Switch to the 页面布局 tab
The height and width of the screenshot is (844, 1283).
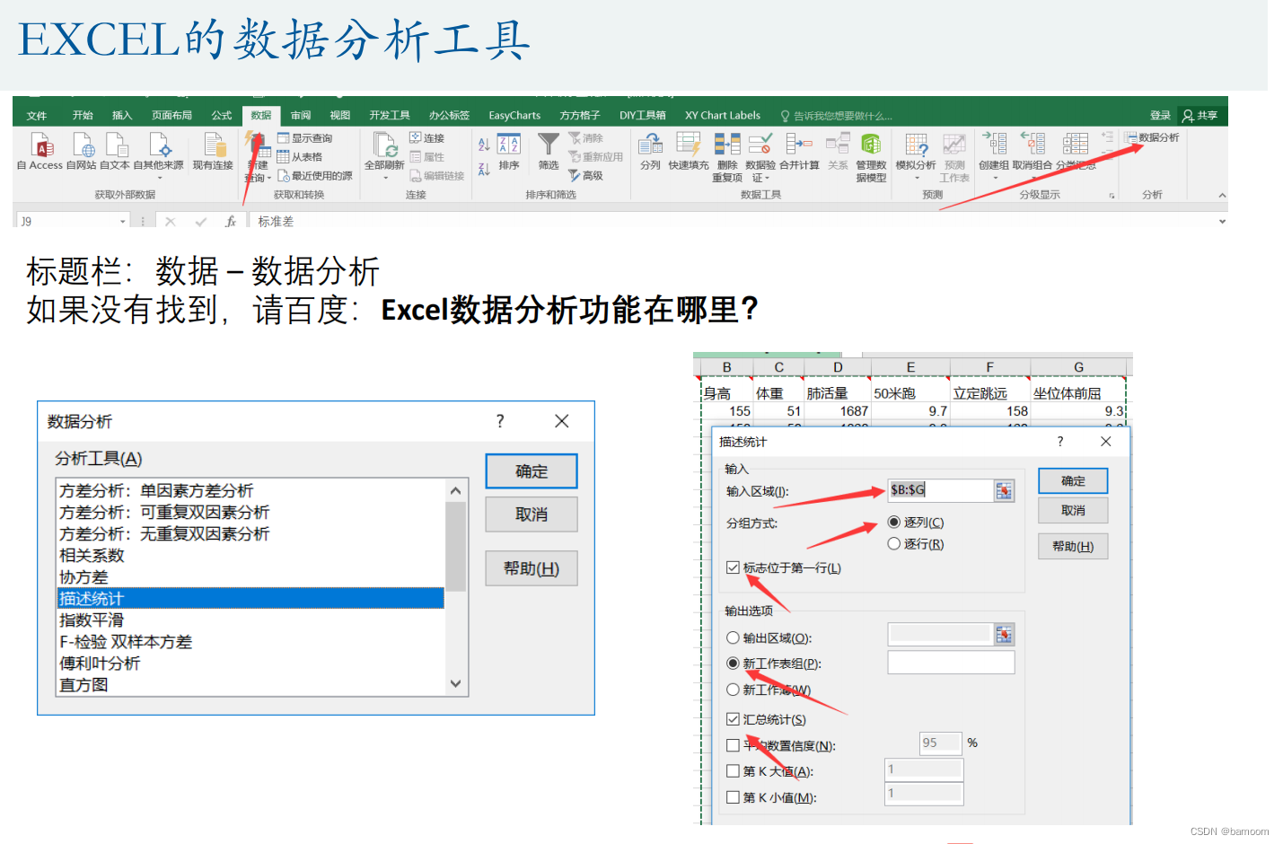[171, 116]
